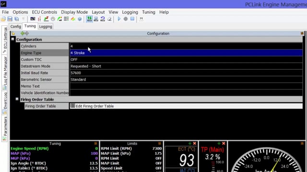Click the pin icon on Ign Angle dial panel
The width and height of the screenshot is (307, 172).
pos(302,143)
